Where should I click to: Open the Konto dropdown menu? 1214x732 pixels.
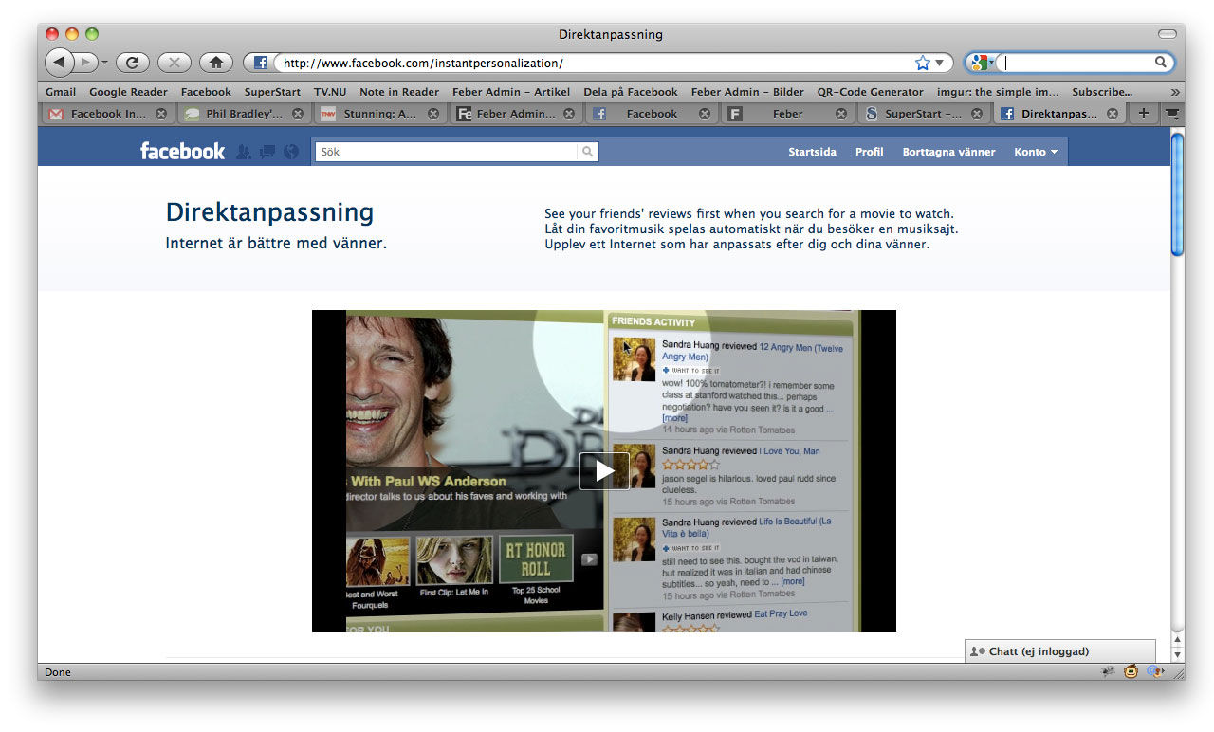tap(1036, 152)
